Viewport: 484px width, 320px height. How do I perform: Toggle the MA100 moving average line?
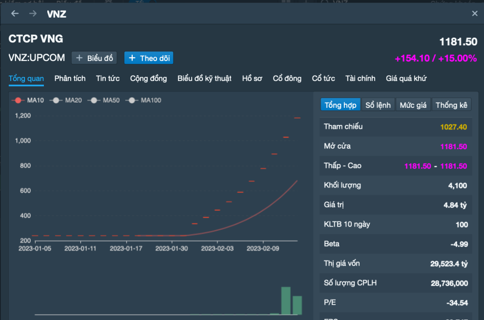[143, 100]
